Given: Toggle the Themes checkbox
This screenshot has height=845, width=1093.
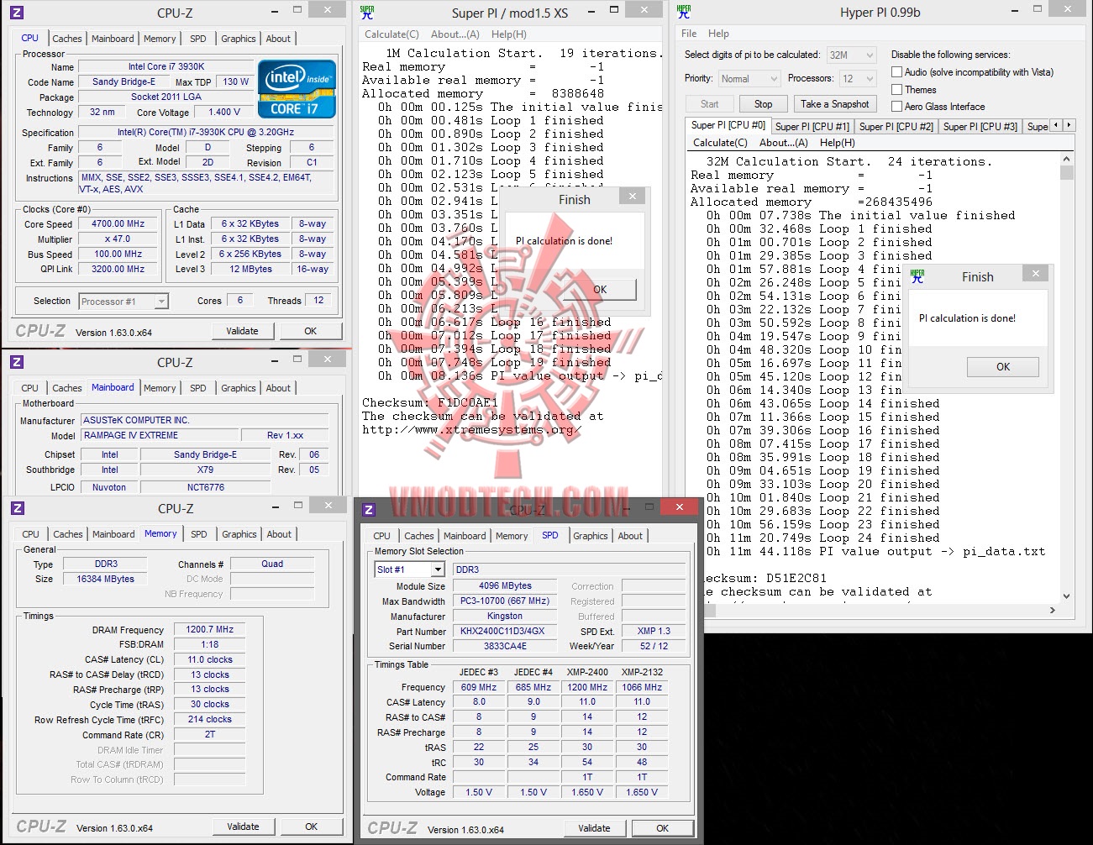Looking at the screenshot, I should tap(896, 90).
